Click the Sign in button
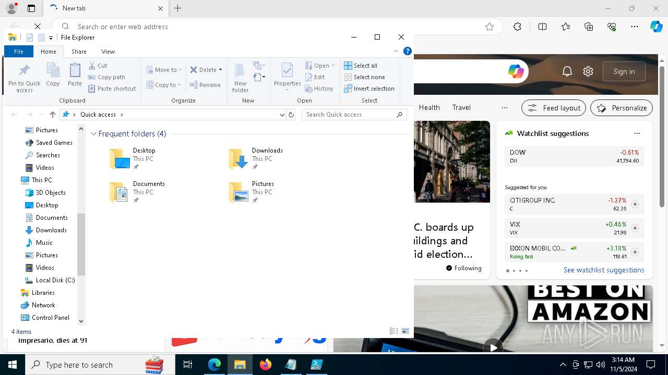The width and height of the screenshot is (668, 375). click(624, 71)
